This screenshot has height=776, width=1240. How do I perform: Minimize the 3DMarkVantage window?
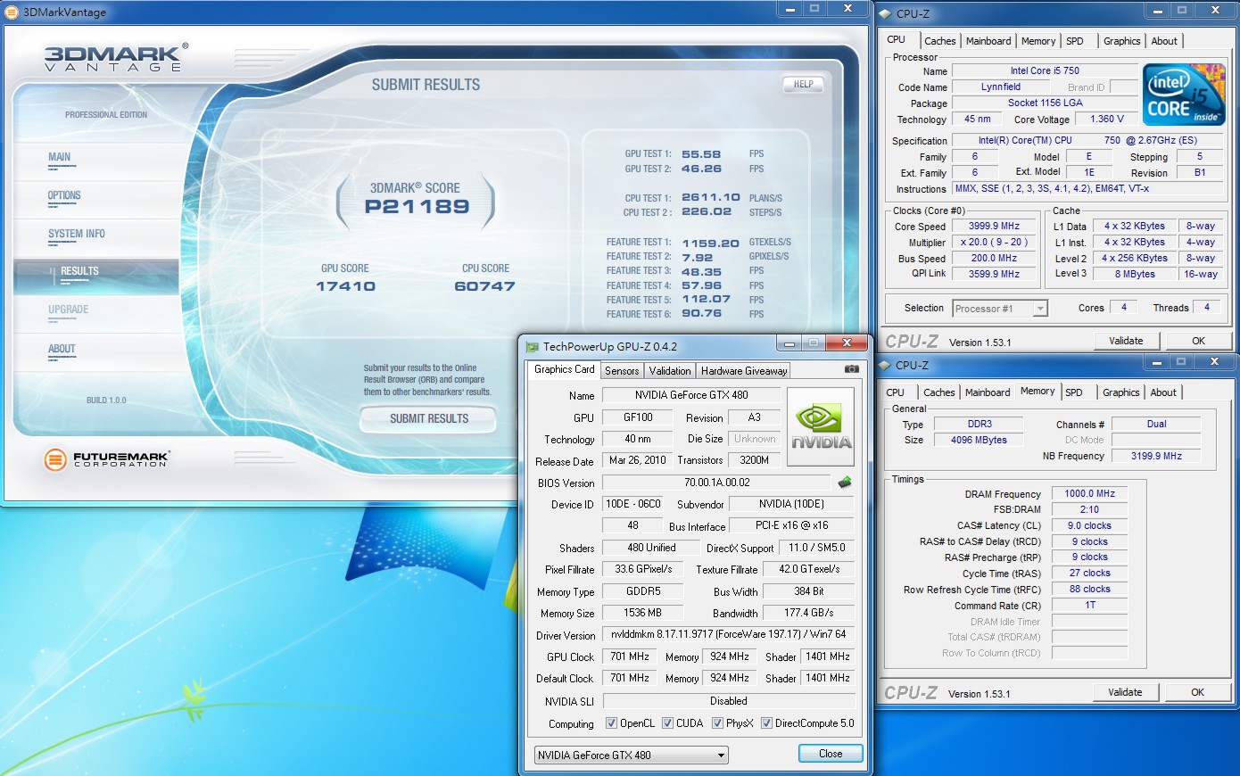(789, 8)
